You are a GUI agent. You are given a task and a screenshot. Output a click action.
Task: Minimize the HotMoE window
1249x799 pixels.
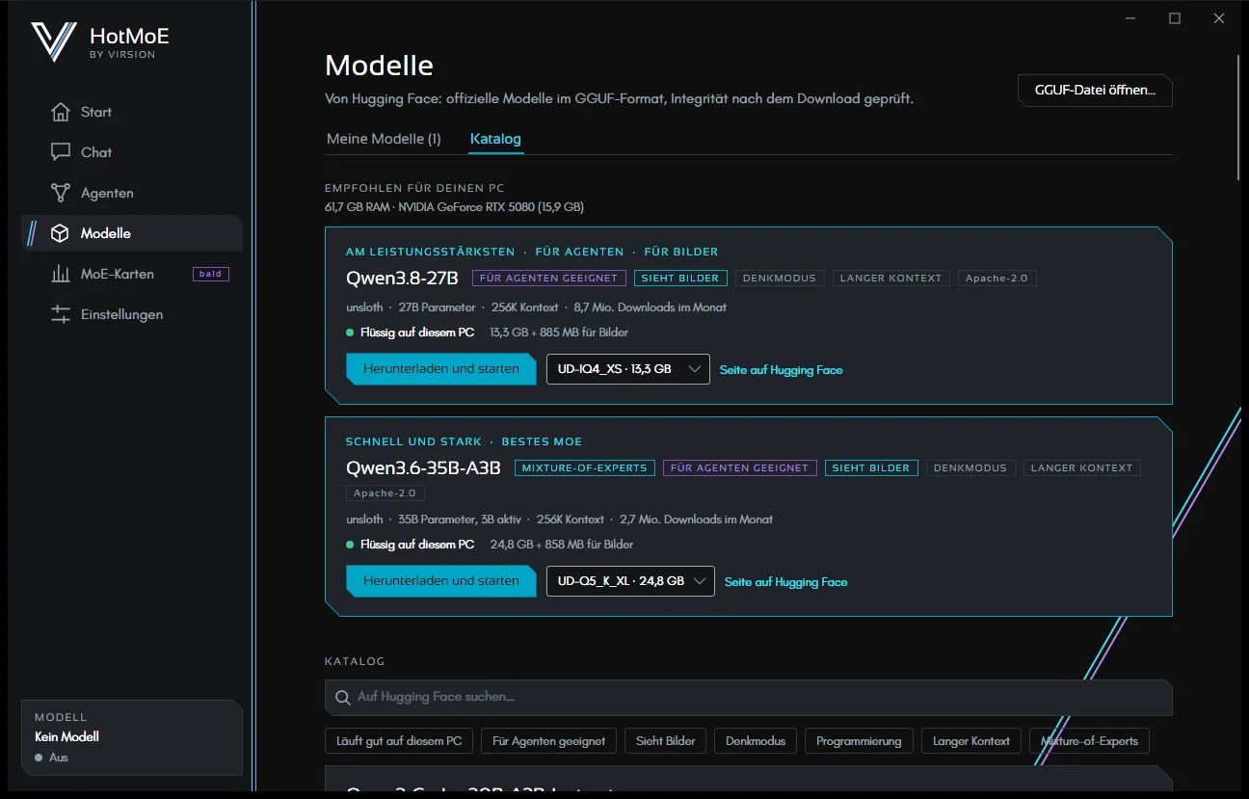(x=1130, y=18)
